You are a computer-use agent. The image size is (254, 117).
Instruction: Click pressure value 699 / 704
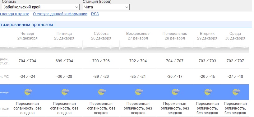pos(64,61)
